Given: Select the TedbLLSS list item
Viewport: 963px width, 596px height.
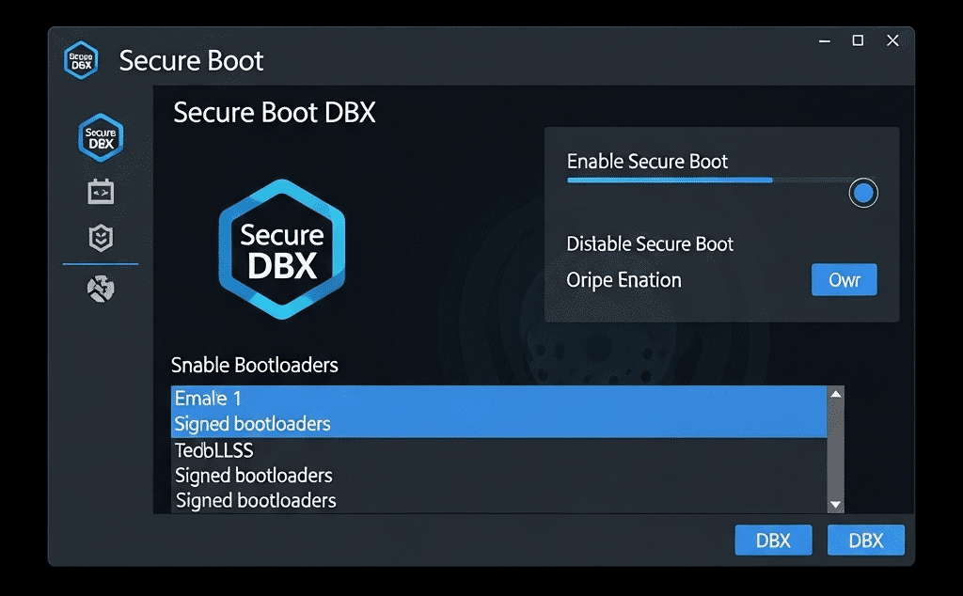Looking at the screenshot, I should (x=498, y=450).
